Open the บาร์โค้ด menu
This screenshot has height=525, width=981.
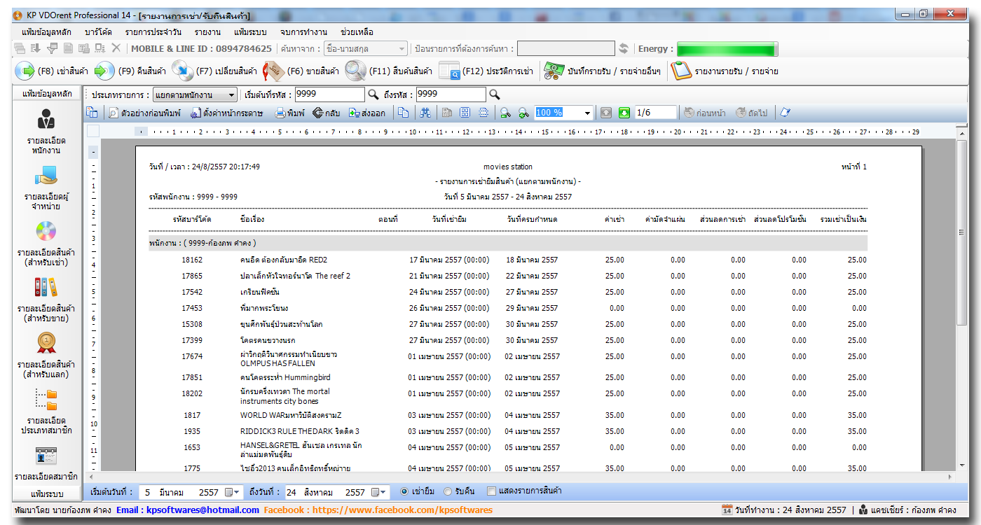(98, 32)
